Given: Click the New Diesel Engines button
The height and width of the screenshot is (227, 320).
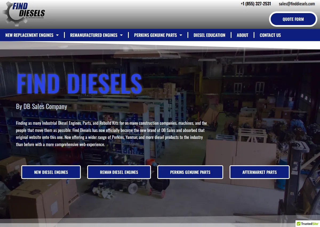Looking at the screenshot, I should (51, 172).
